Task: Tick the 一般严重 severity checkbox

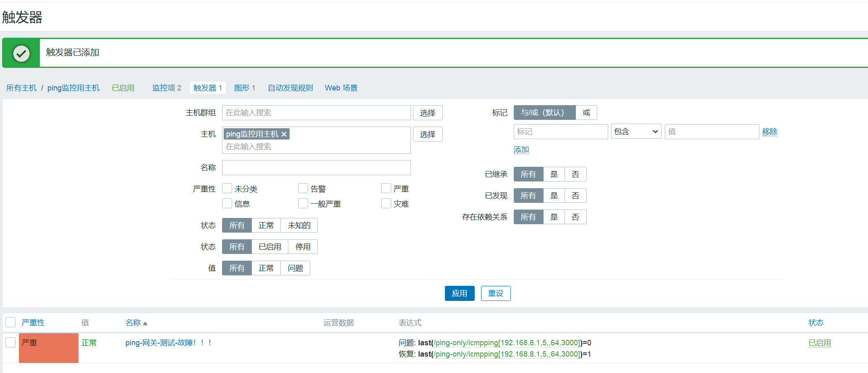Action: (x=303, y=204)
